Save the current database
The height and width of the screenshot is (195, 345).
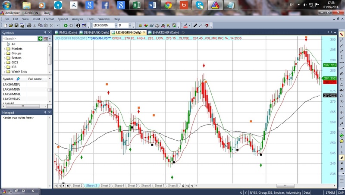(x=16, y=25)
